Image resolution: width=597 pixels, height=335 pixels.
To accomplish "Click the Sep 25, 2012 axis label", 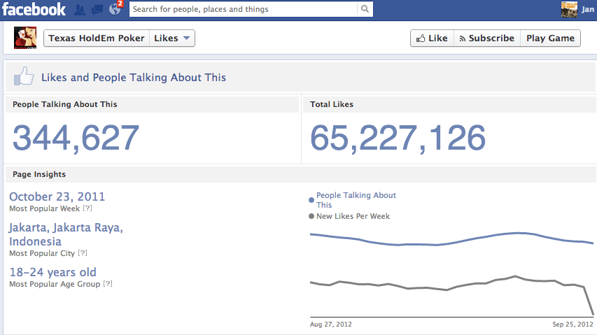I will click(x=573, y=325).
